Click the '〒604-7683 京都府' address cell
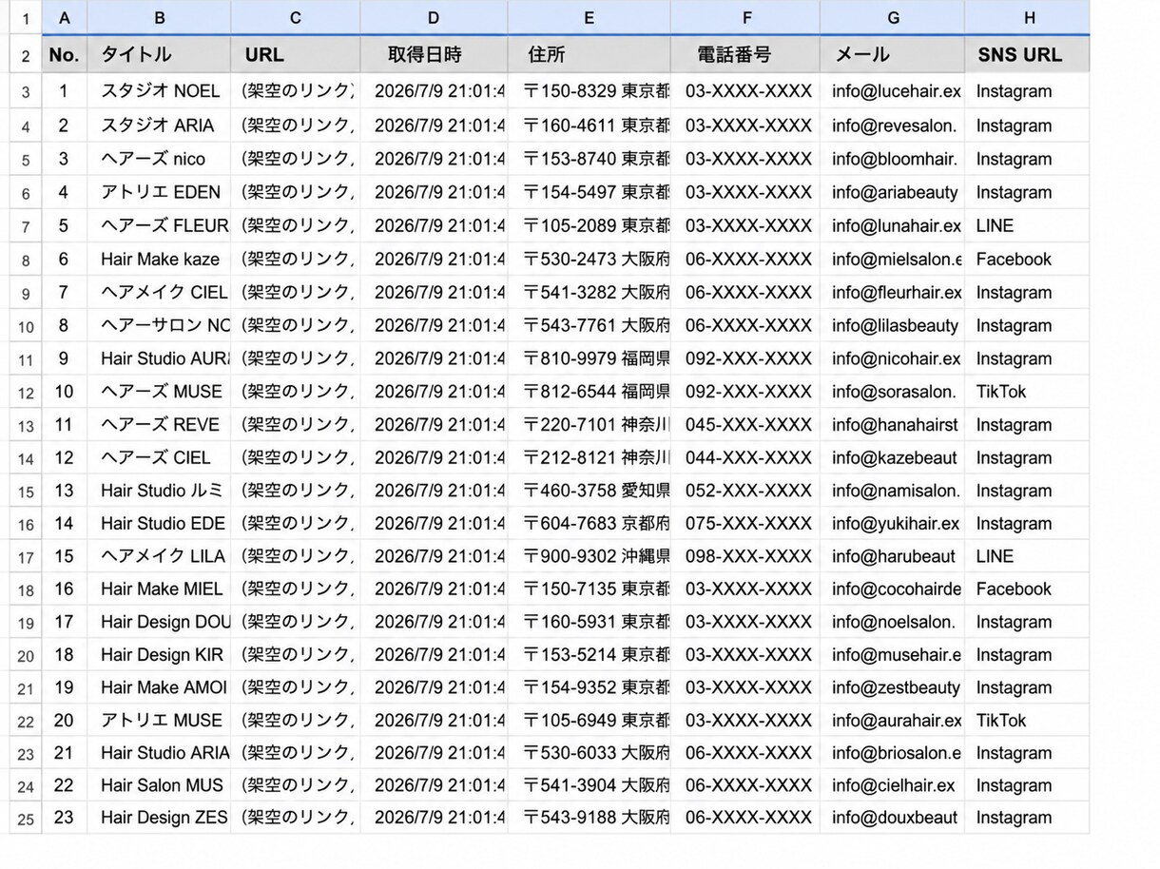 pos(590,524)
